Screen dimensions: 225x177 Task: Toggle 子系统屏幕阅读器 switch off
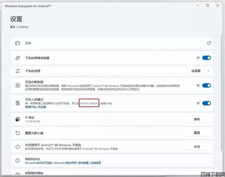point(207,58)
